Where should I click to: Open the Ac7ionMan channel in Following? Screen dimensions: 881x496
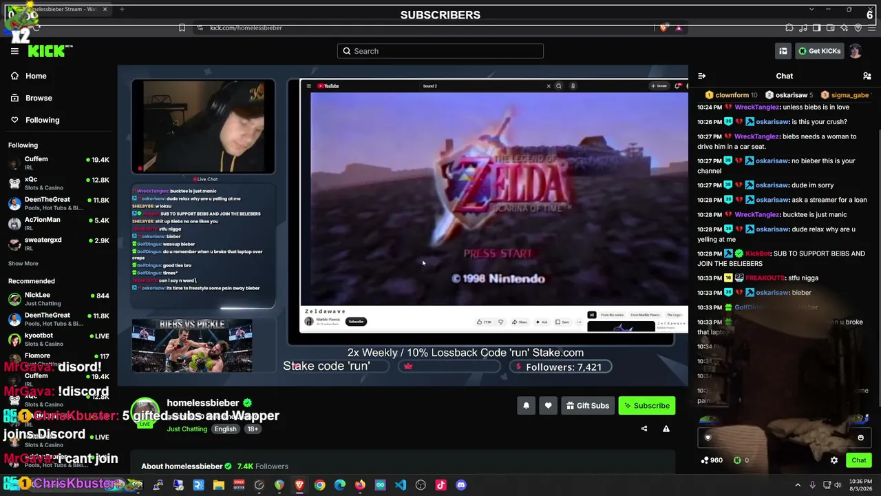[x=59, y=223]
